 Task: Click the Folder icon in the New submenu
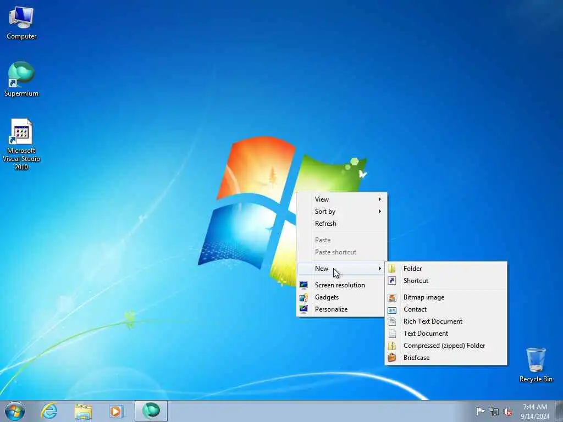coord(392,268)
